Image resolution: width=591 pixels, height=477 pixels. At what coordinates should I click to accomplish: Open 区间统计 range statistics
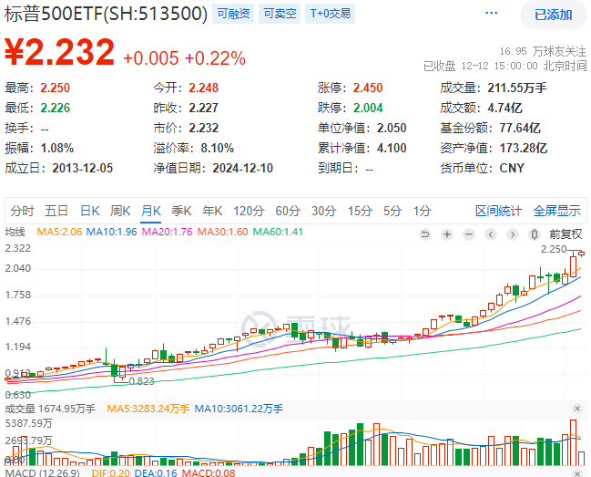coord(499,211)
